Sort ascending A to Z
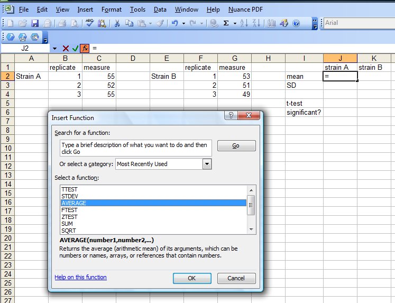Screen dimensions: 395x303 coord(244,23)
